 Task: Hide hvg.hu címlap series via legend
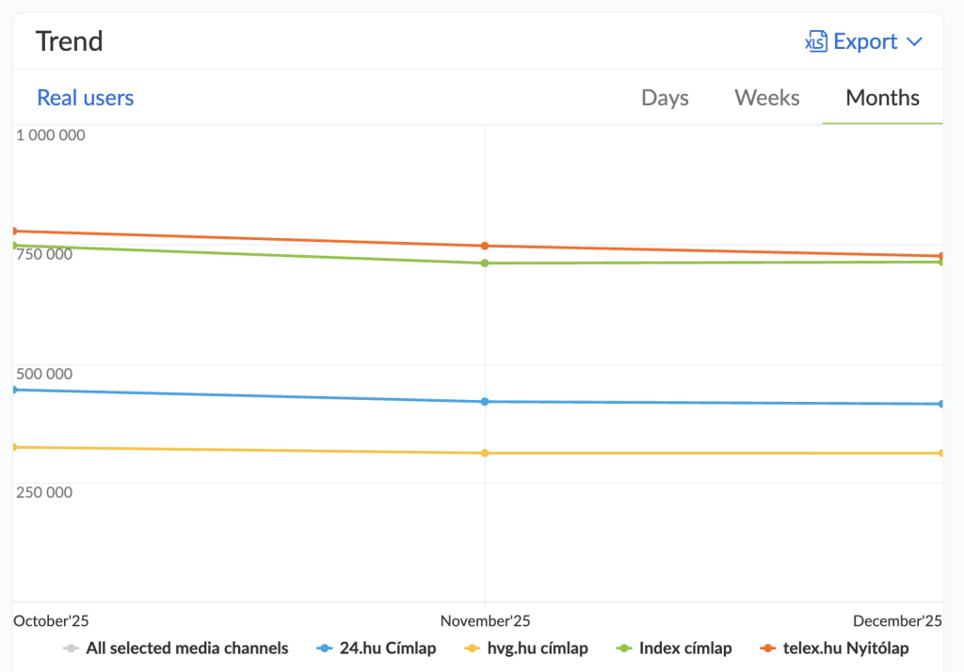click(538, 648)
